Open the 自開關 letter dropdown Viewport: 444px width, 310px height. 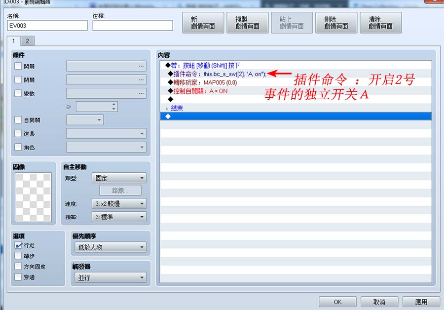coord(85,120)
